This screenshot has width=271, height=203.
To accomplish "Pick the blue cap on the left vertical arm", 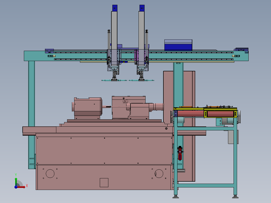I will click(115, 8).
